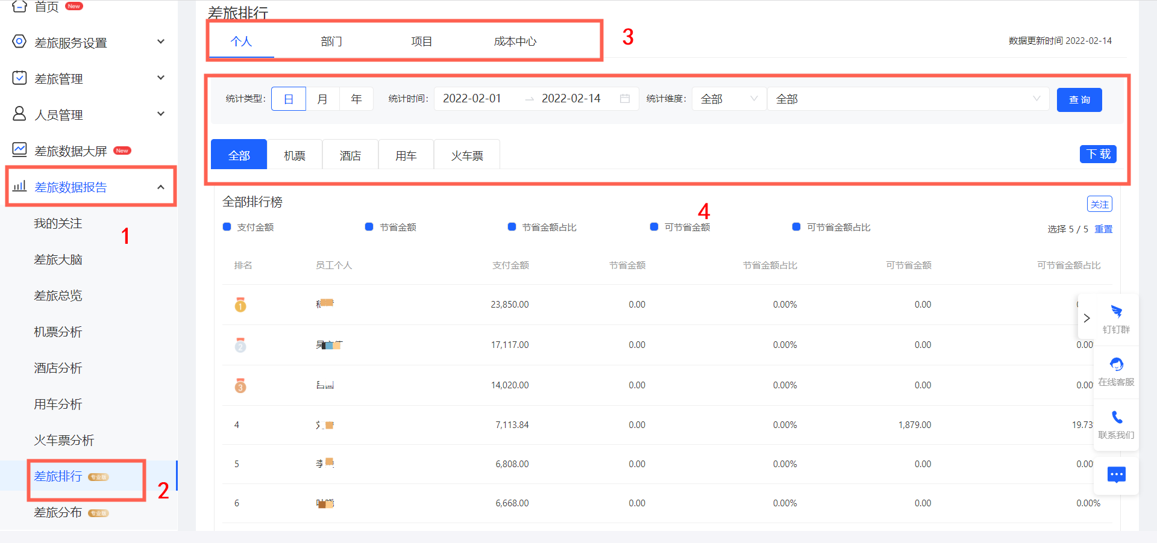1157x543 pixels.
Task: Click the 查询 button
Action: point(1079,99)
